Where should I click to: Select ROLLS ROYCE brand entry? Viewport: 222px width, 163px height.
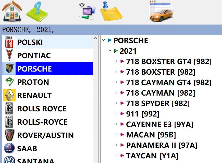tap(48, 108)
